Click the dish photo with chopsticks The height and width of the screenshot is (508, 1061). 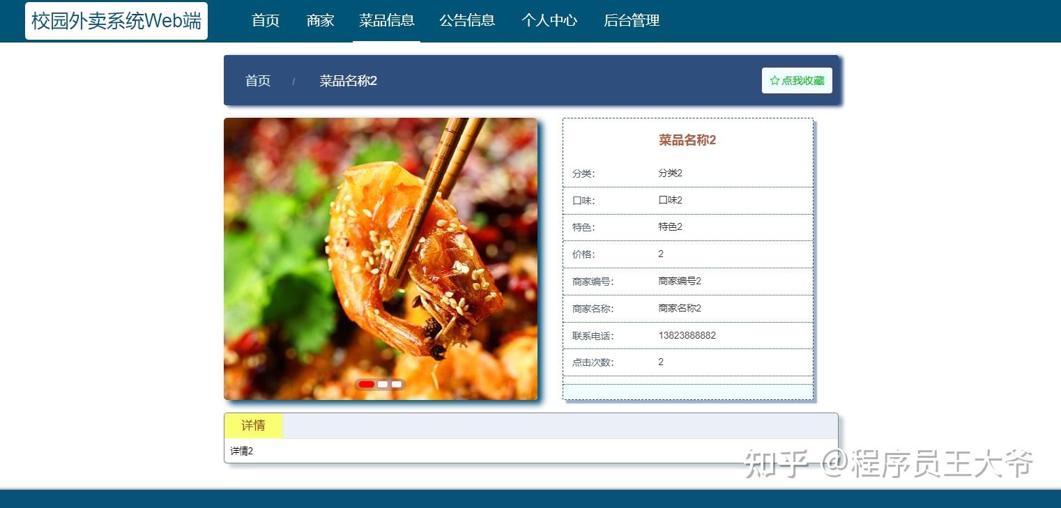tap(381, 259)
